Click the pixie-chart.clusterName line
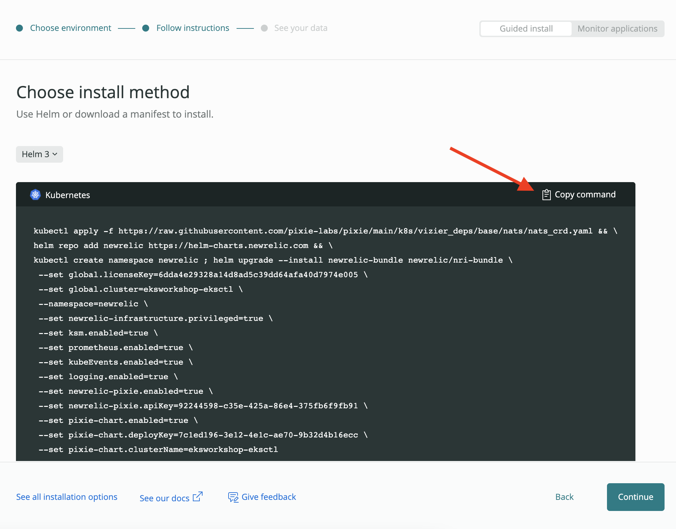This screenshot has height=529, width=676. tap(158, 450)
